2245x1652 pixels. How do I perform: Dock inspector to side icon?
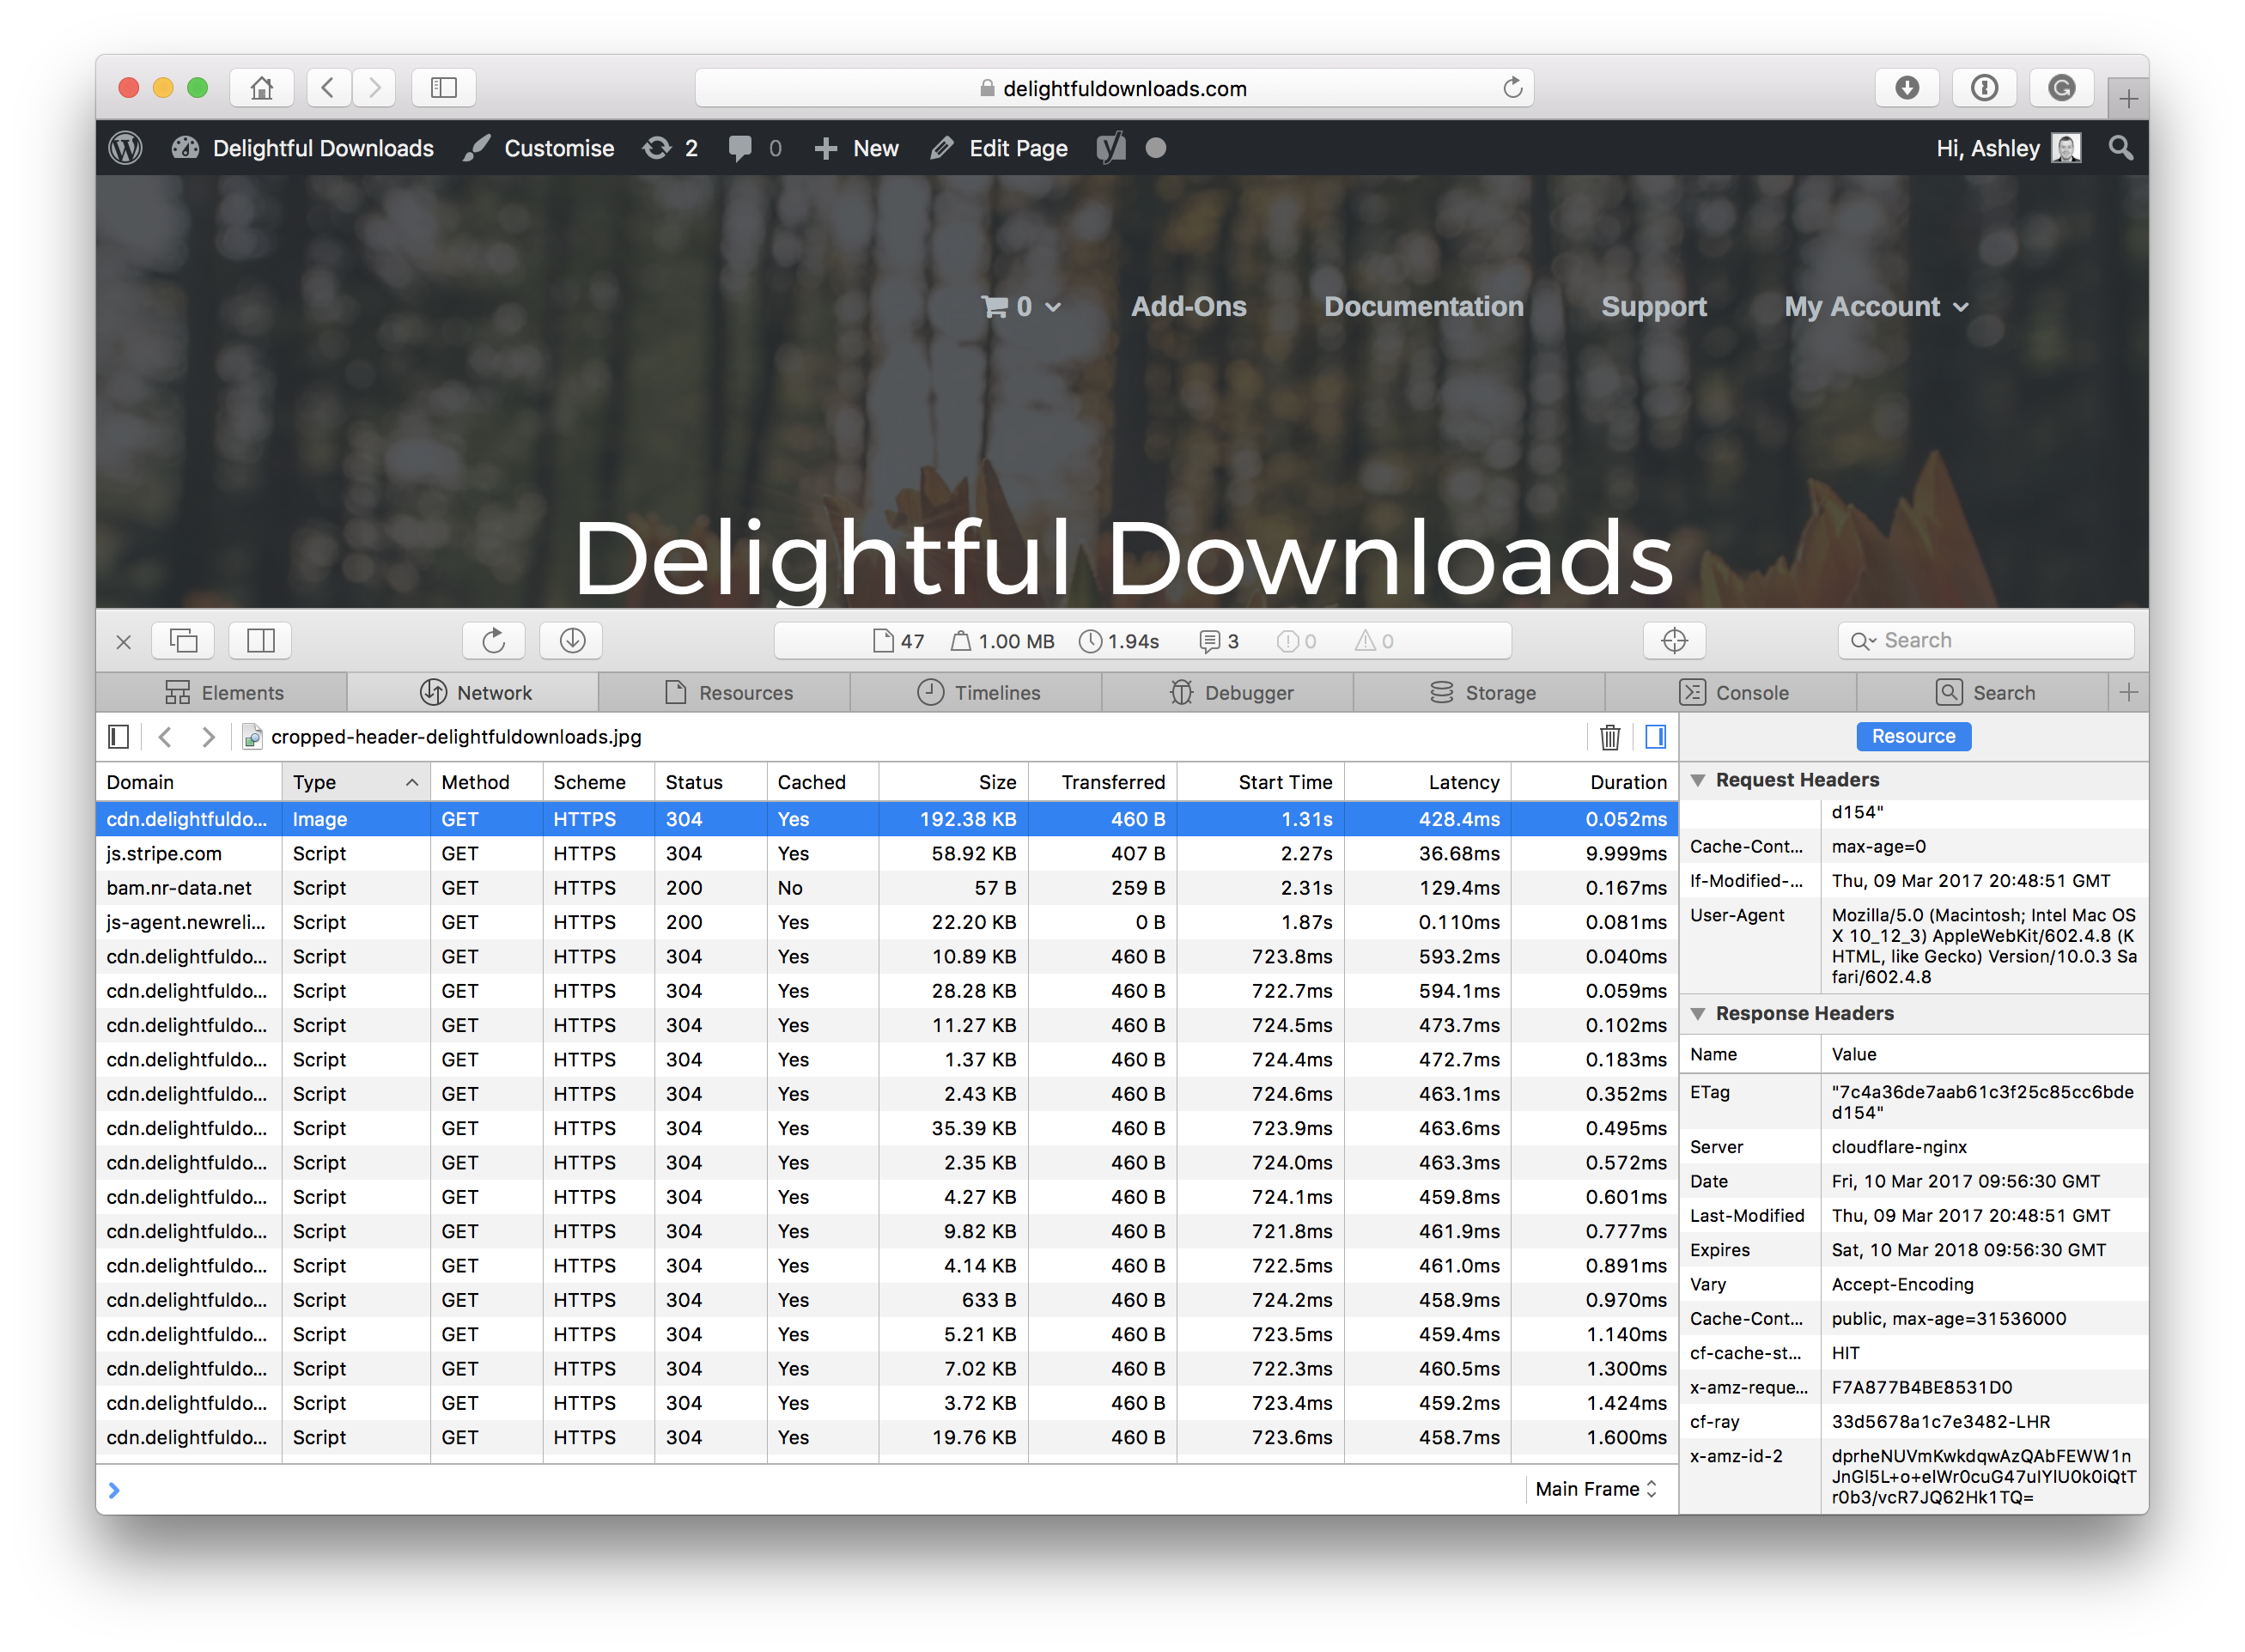[260, 640]
